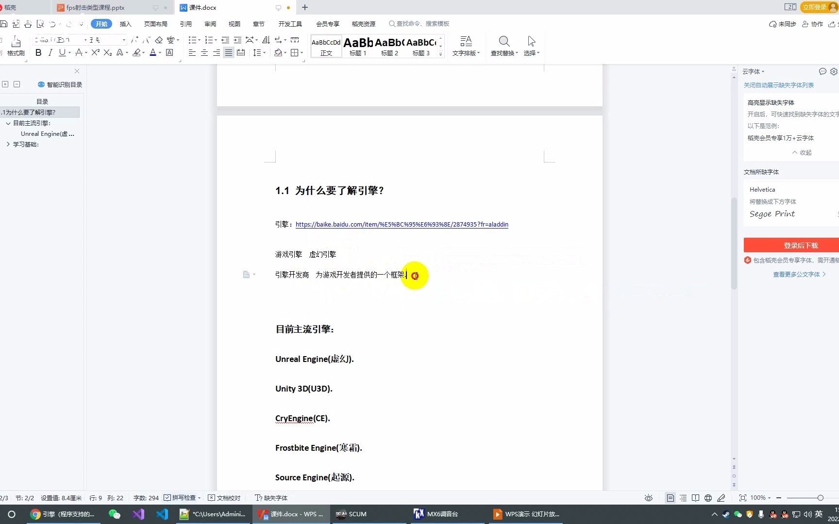
Task: Open the 视图 (View) tab
Action: pos(235,24)
